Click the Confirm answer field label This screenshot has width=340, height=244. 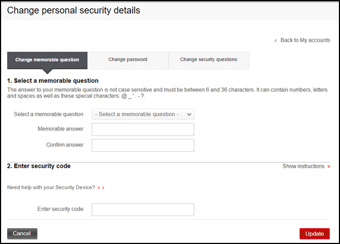click(x=65, y=145)
